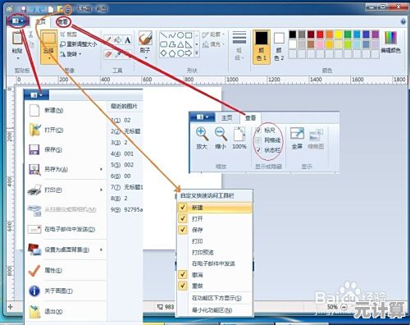Image resolution: width=410 pixels, height=325 pixels.
Task: Check Print (打印) in the customize toolbar menu
Action: point(214,241)
